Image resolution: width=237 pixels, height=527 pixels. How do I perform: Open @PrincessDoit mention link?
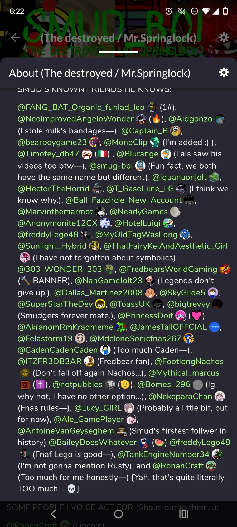pos(146,315)
